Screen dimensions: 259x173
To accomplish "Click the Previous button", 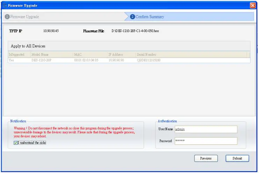I will (206, 158).
